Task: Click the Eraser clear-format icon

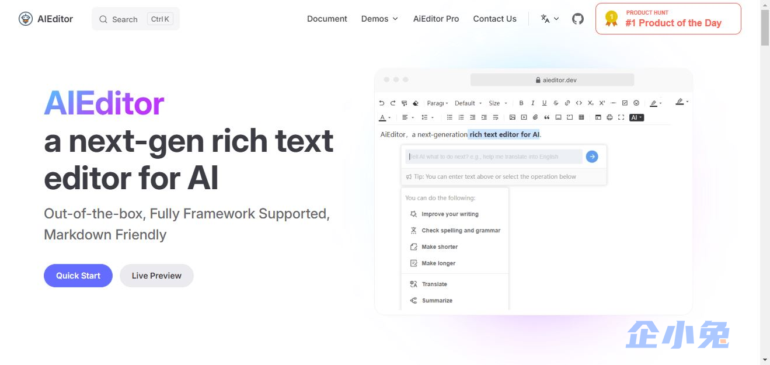Action: pyautogui.click(x=416, y=103)
